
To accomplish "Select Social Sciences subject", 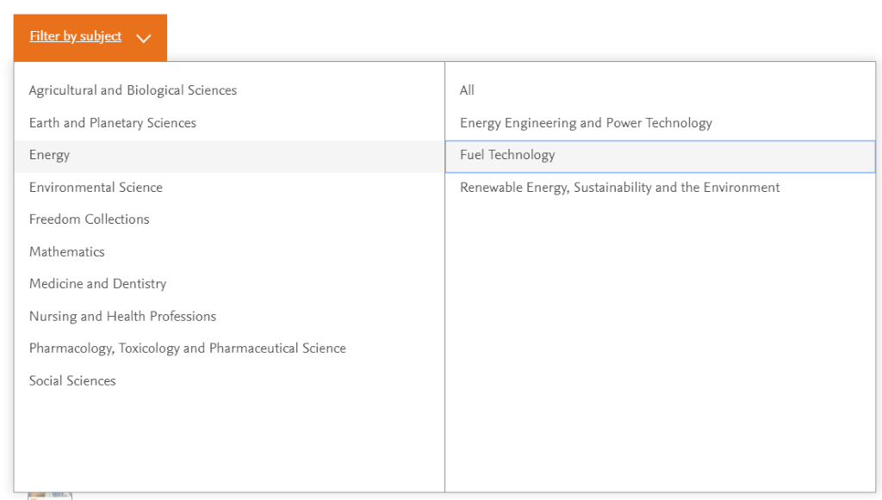I will tap(229, 381).
